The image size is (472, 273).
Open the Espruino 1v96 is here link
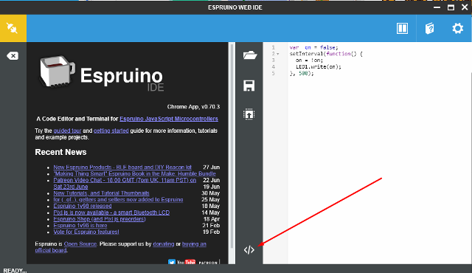click(x=80, y=226)
